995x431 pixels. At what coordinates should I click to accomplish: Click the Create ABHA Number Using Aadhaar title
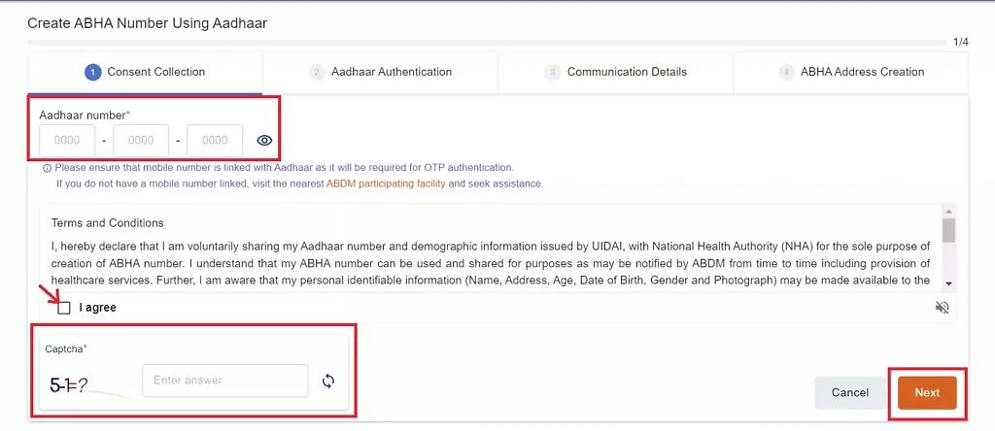[x=148, y=23]
